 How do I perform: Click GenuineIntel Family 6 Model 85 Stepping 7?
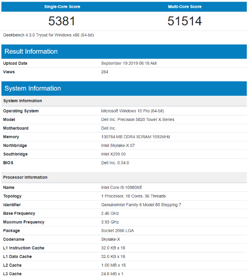tap(141, 205)
